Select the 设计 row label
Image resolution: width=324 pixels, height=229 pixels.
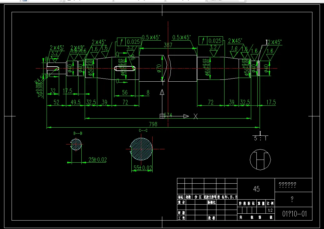(181, 202)
